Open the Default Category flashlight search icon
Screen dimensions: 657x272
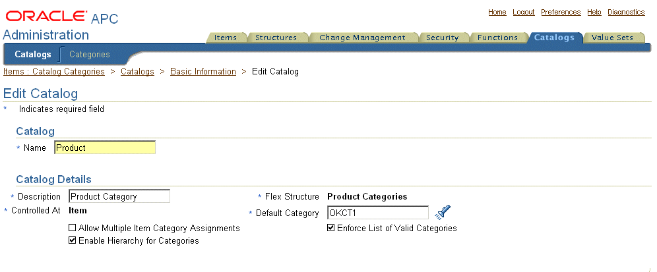click(x=443, y=212)
